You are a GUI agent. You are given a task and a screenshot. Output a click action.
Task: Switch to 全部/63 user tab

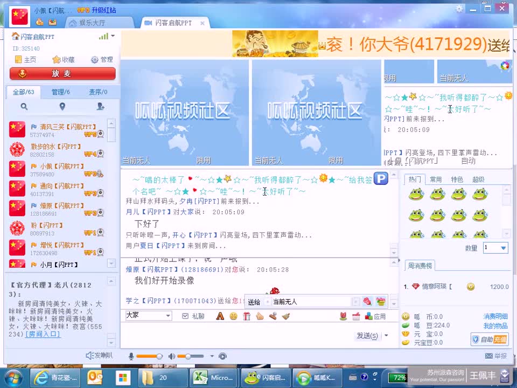tap(23, 92)
